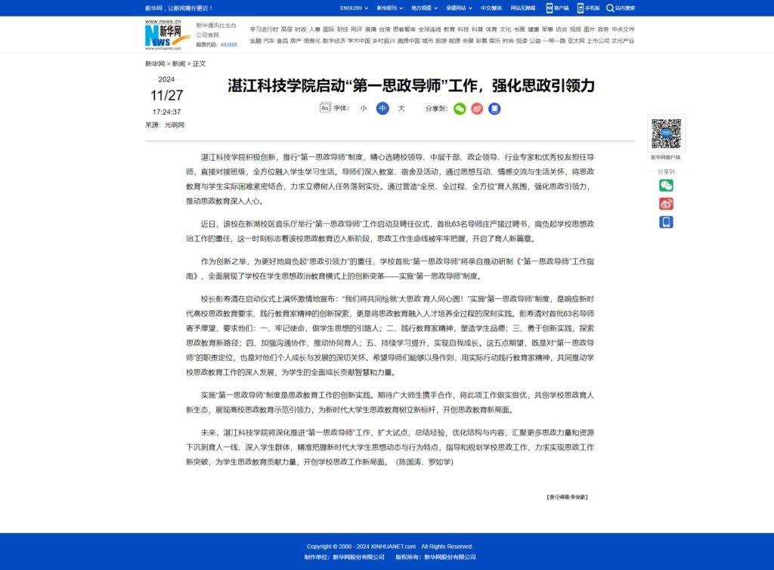Expand the 新华报刊 dropdown

[389, 8]
